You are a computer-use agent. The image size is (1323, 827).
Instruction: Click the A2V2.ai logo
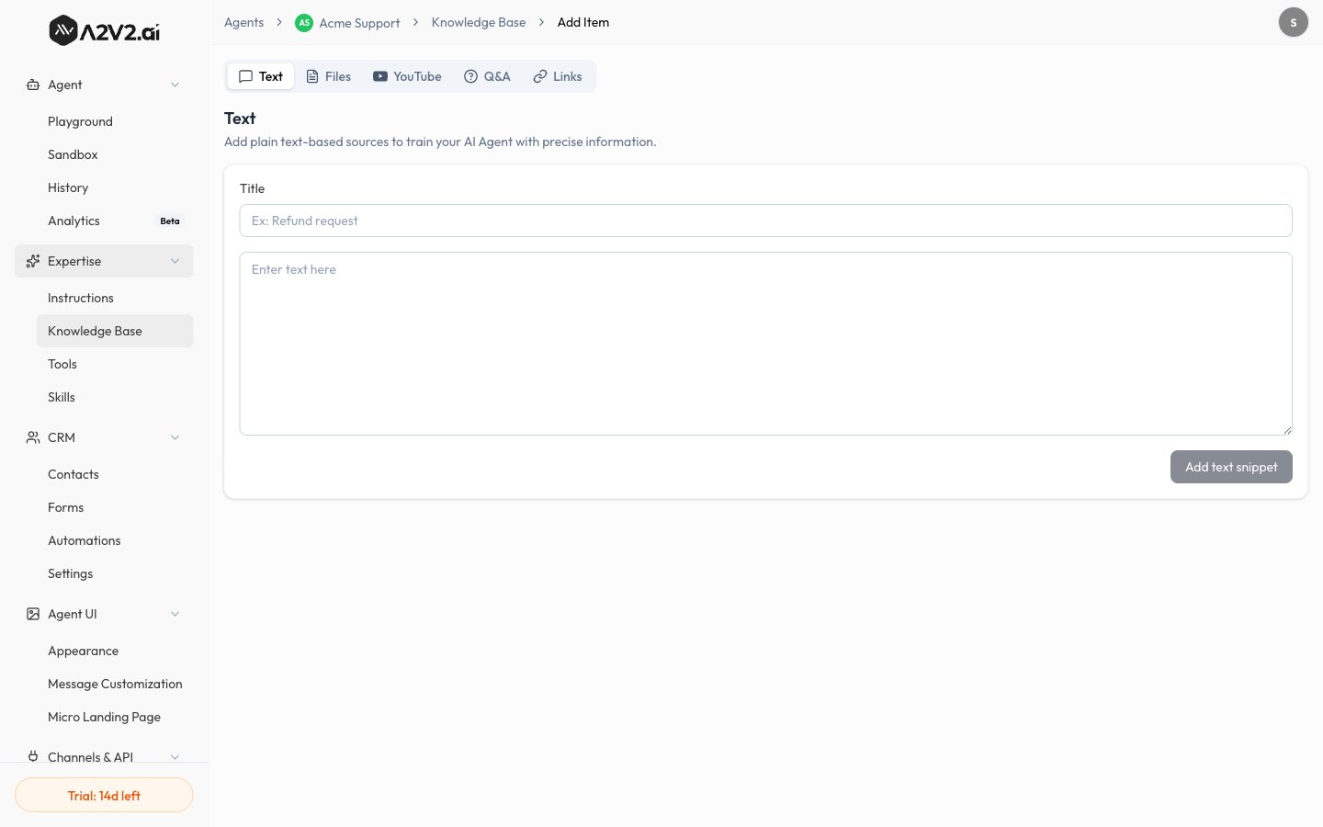(104, 30)
